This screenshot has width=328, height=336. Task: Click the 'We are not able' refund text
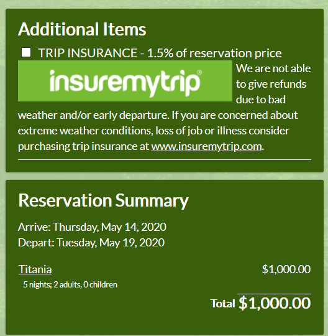coord(273,68)
